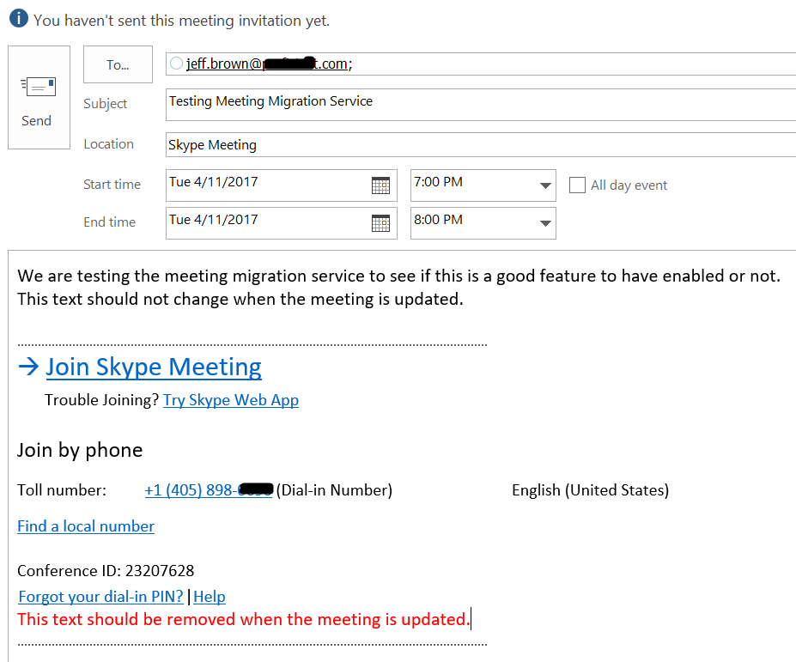
Task: Click the Subject input field
Action: point(480,105)
